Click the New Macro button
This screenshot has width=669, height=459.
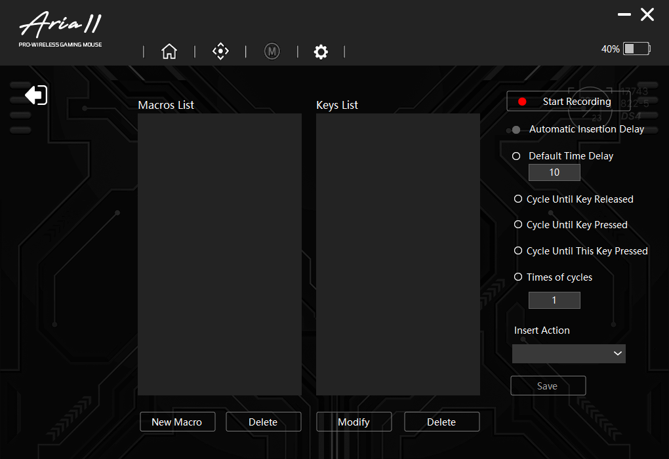pos(177,422)
